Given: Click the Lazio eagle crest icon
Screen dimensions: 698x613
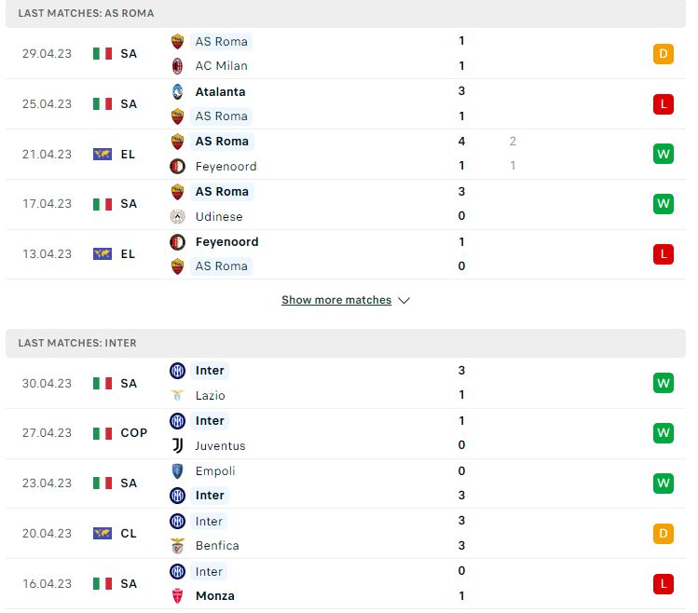Looking at the screenshot, I should [177, 395].
